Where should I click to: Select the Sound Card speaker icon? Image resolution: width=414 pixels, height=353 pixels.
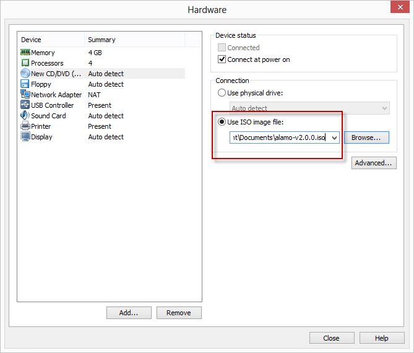point(25,116)
